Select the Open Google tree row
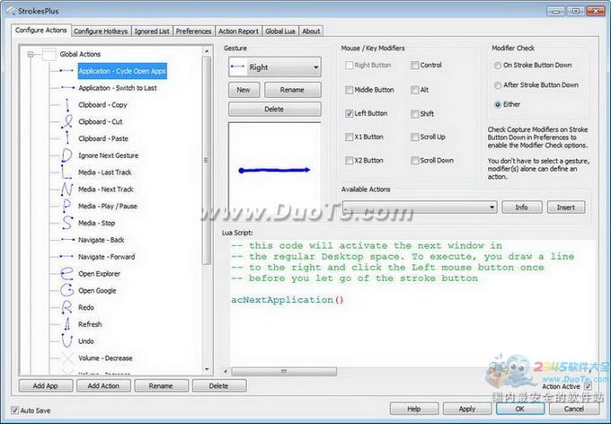Viewport: 611px width, 424px height. pyautogui.click(x=97, y=290)
